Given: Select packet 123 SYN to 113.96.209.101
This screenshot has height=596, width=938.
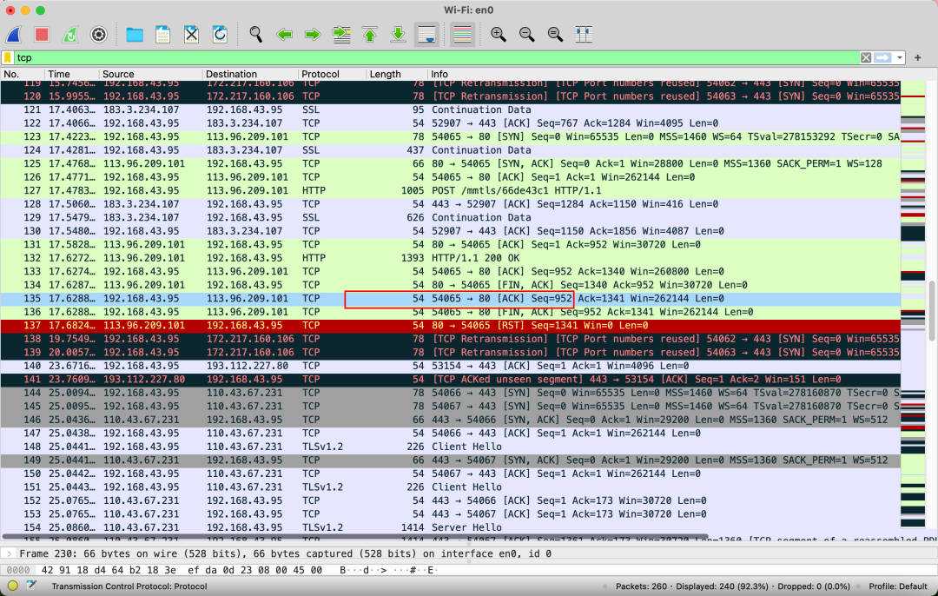Looking at the screenshot, I should (x=451, y=137).
